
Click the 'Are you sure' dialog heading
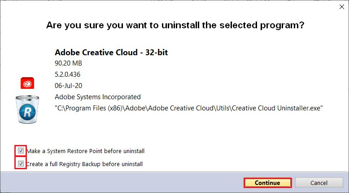pyautogui.click(x=175, y=25)
